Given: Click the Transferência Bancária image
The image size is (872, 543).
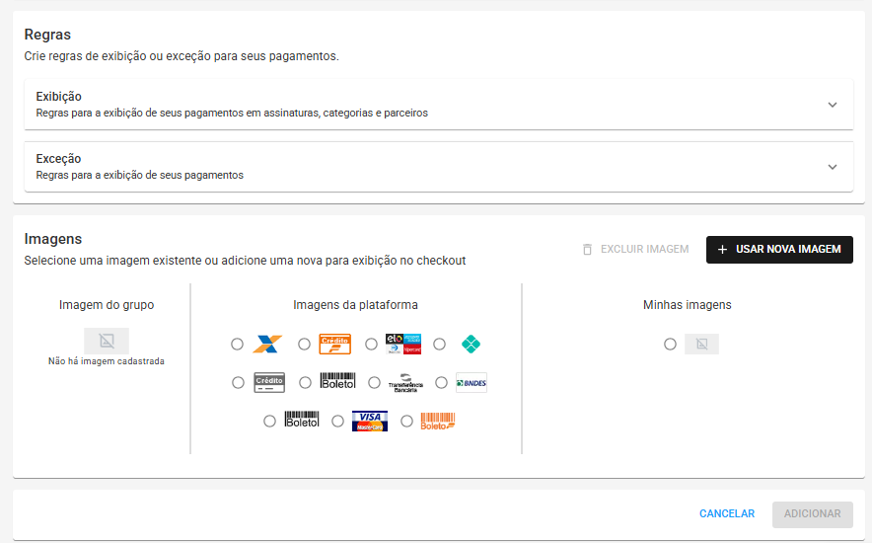Looking at the screenshot, I should click(405, 383).
